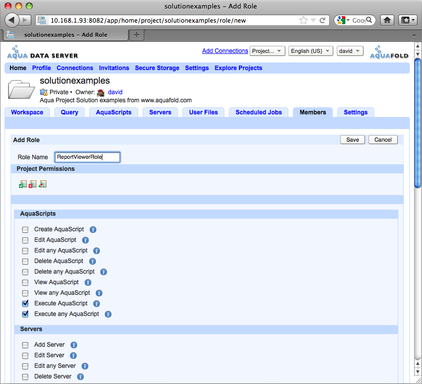Viewport: 422px width, 384px height.
Task: Go to browser home page icon
Action: [387, 20]
